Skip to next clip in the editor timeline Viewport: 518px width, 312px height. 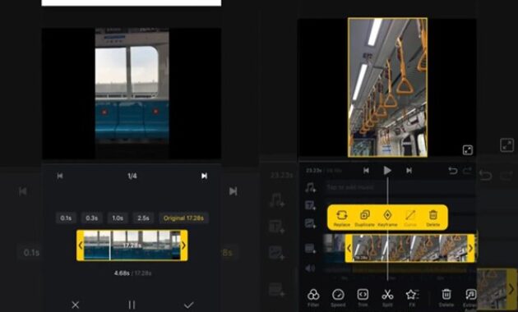[x=409, y=171]
